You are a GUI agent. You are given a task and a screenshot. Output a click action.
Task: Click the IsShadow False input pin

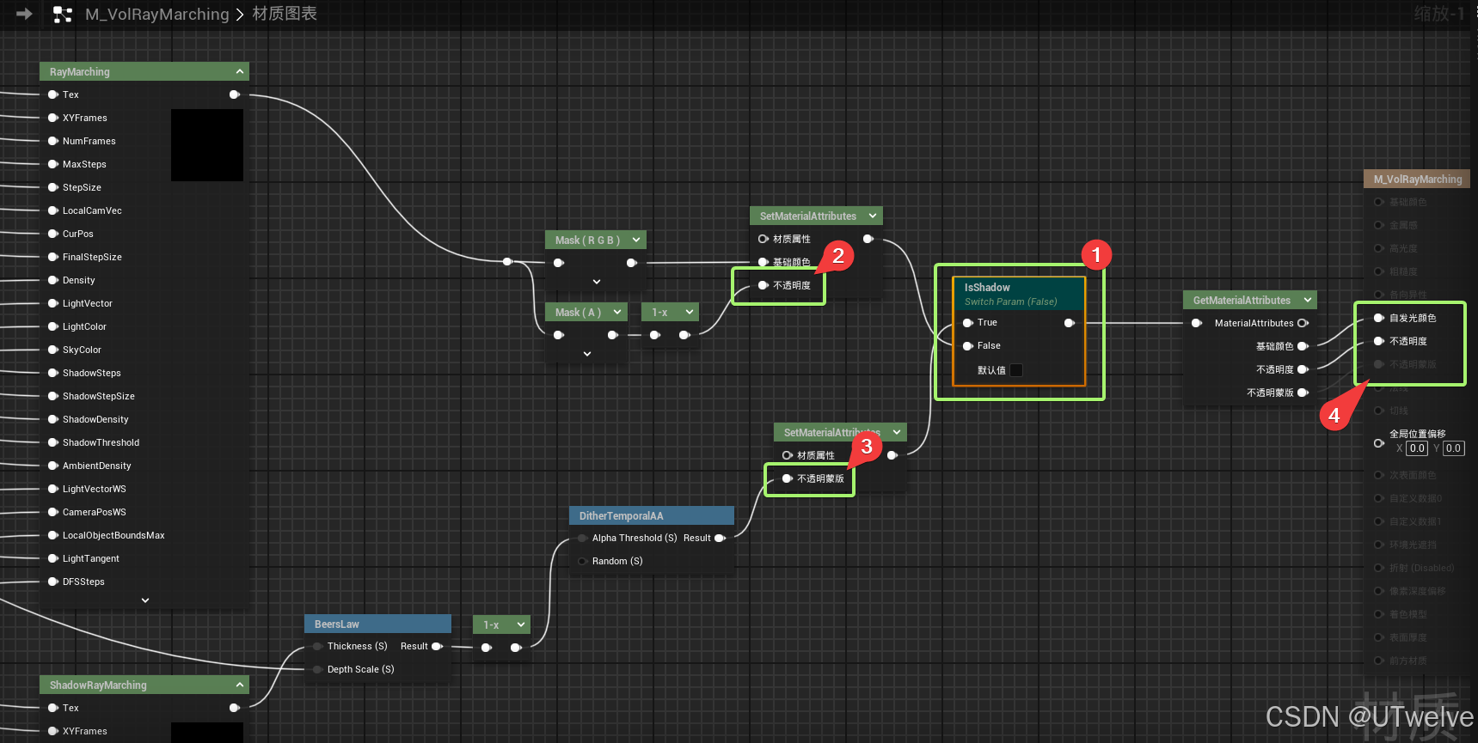(968, 346)
